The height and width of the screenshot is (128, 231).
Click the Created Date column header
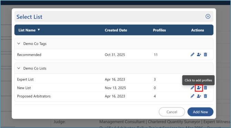point(116,30)
